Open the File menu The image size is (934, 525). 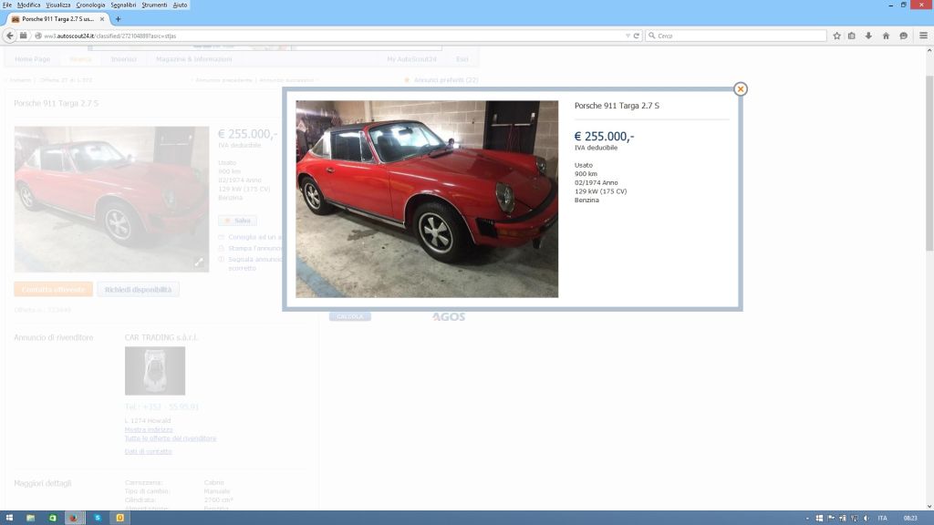[x=7, y=5]
